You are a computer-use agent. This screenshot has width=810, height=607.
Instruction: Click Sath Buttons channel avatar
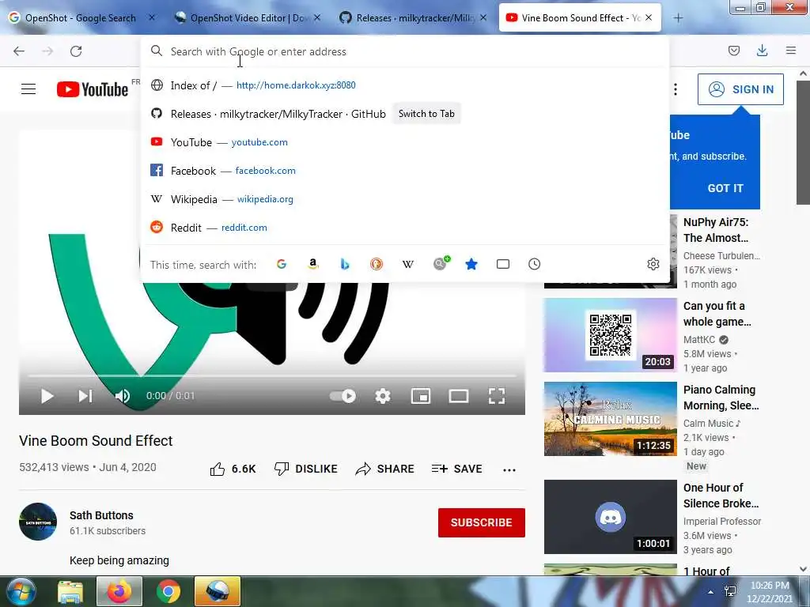38,522
